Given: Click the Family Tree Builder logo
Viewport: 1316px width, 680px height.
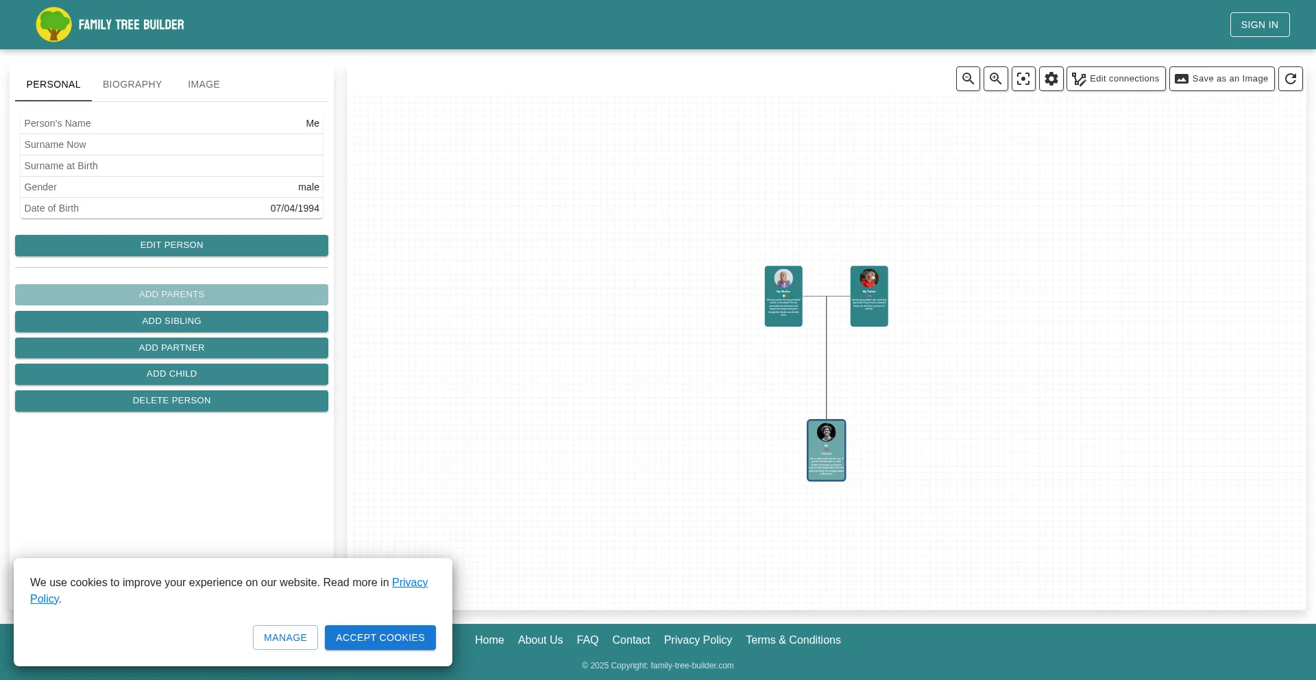Looking at the screenshot, I should click(x=110, y=25).
